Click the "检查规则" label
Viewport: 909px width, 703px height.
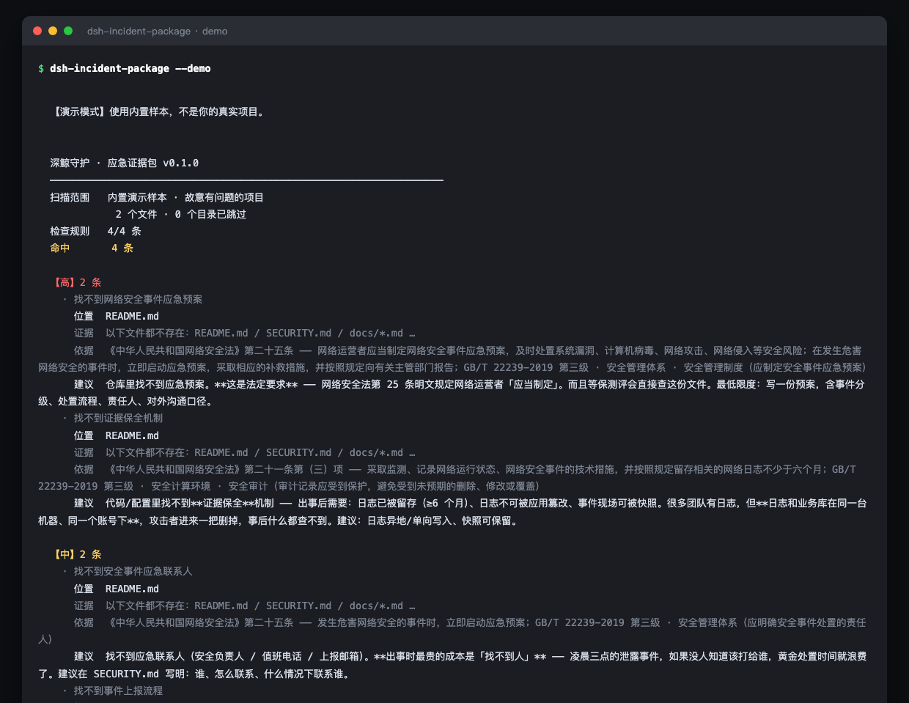coord(70,231)
